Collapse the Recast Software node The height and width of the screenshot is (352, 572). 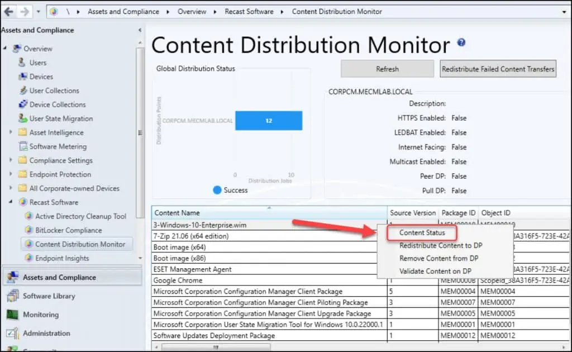point(11,201)
